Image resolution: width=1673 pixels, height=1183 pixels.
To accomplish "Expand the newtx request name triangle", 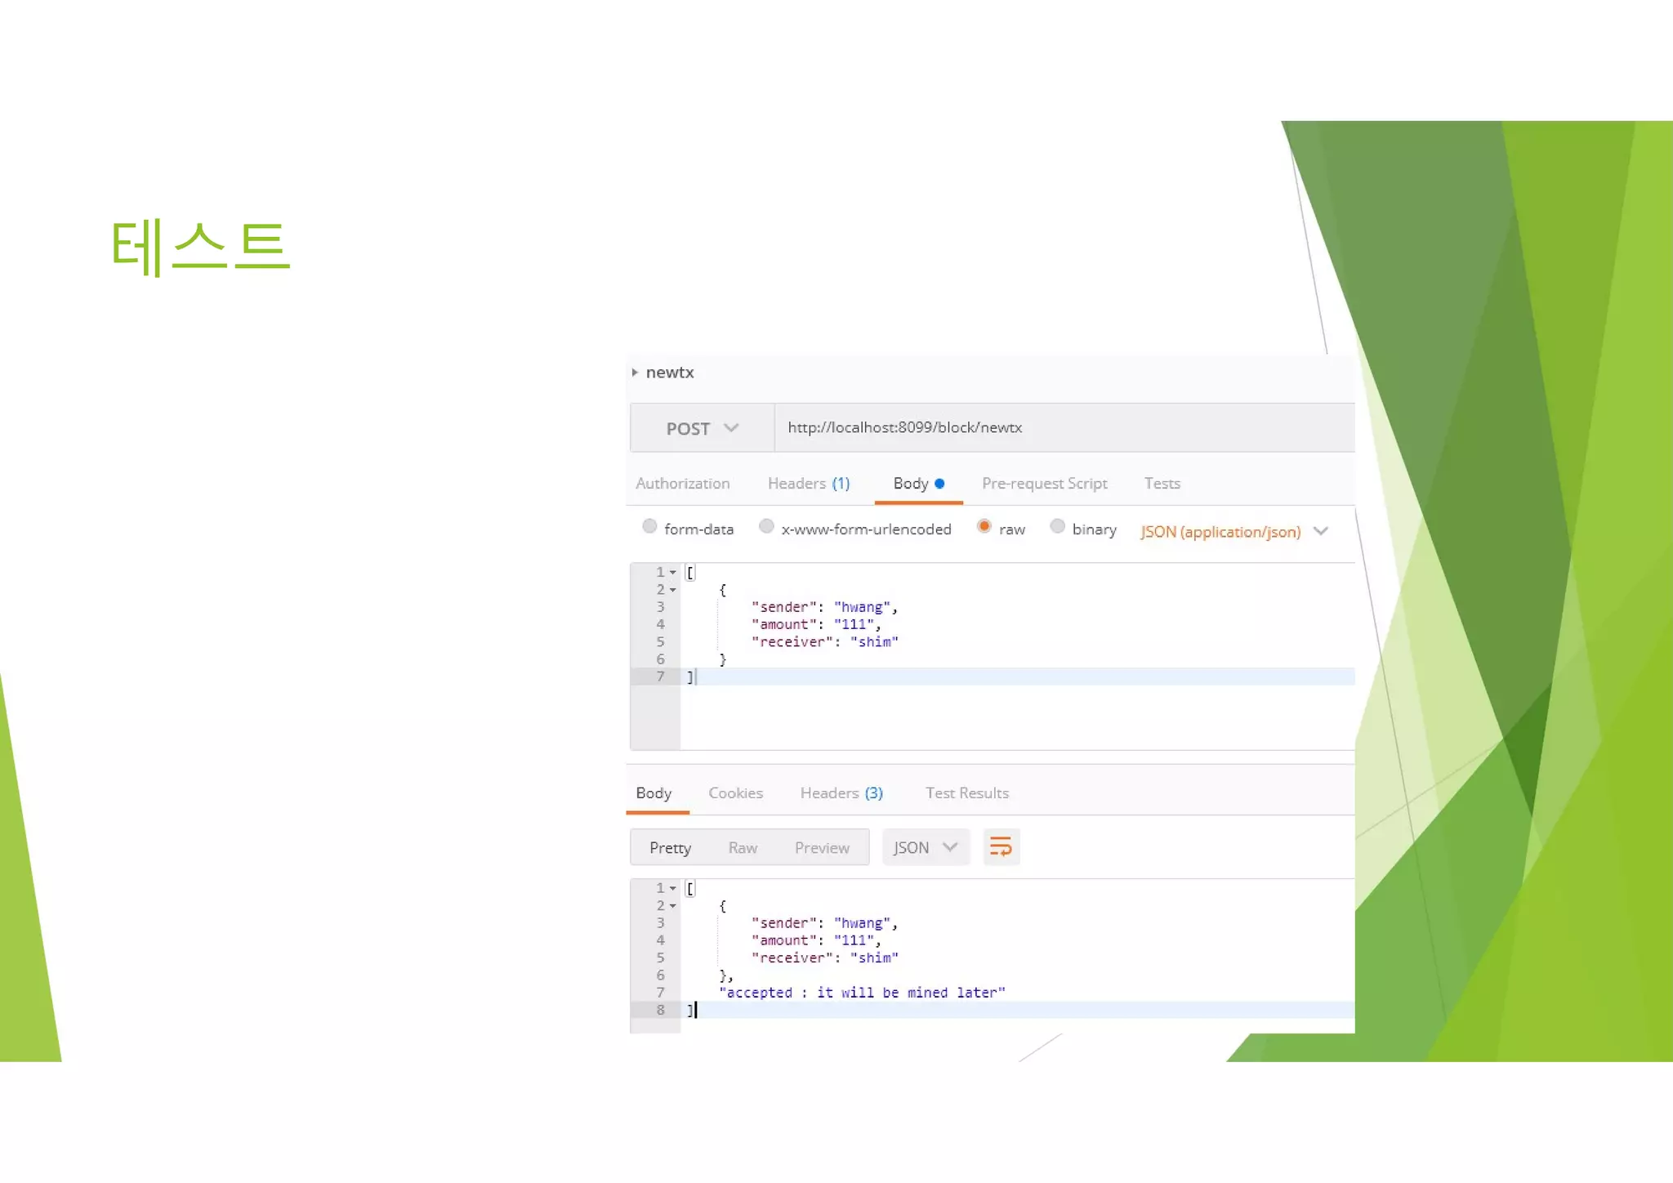I will 635,373.
